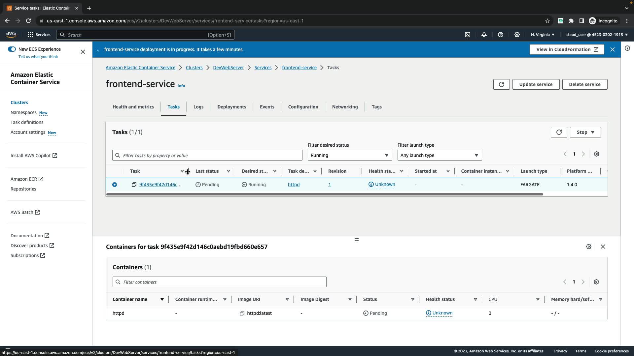Expand the Filter desired status dropdown
The height and width of the screenshot is (356, 634).
click(x=350, y=155)
